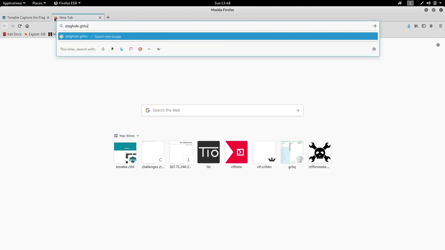Open the Downloads panel

(x=409, y=26)
